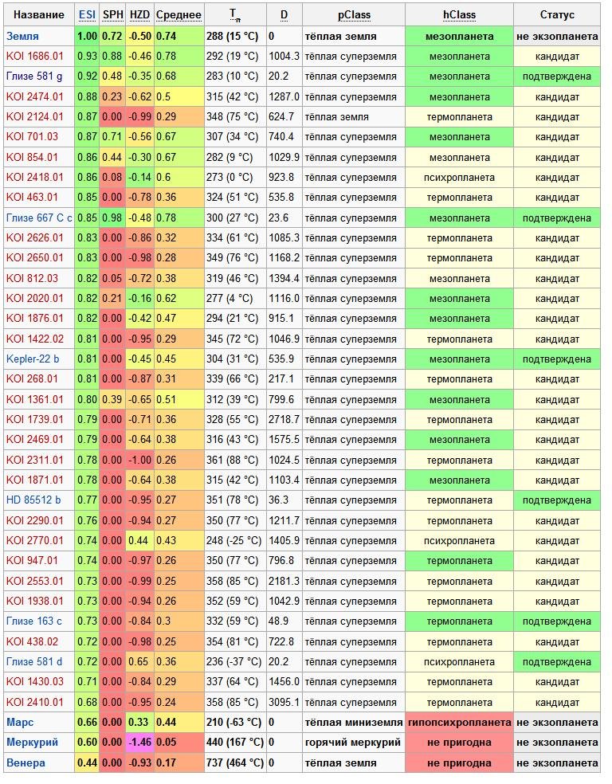Select the hClass column header

click(459, 15)
